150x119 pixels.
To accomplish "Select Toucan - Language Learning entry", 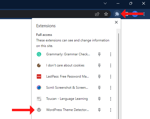I will click(67, 99).
